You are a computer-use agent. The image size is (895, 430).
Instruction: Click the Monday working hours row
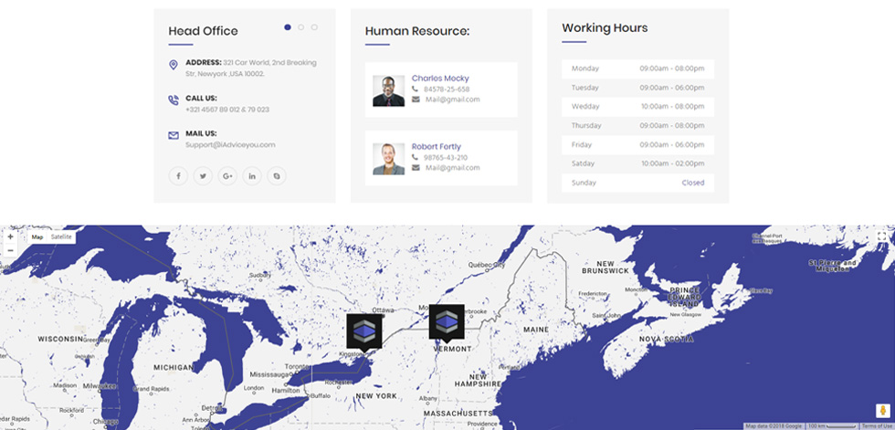(x=637, y=68)
